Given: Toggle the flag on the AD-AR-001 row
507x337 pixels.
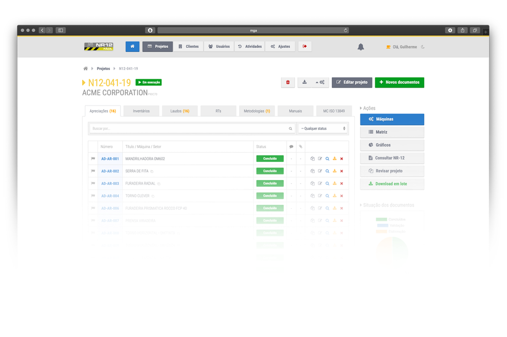Looking at the screenshot, I should pos(93,159).
